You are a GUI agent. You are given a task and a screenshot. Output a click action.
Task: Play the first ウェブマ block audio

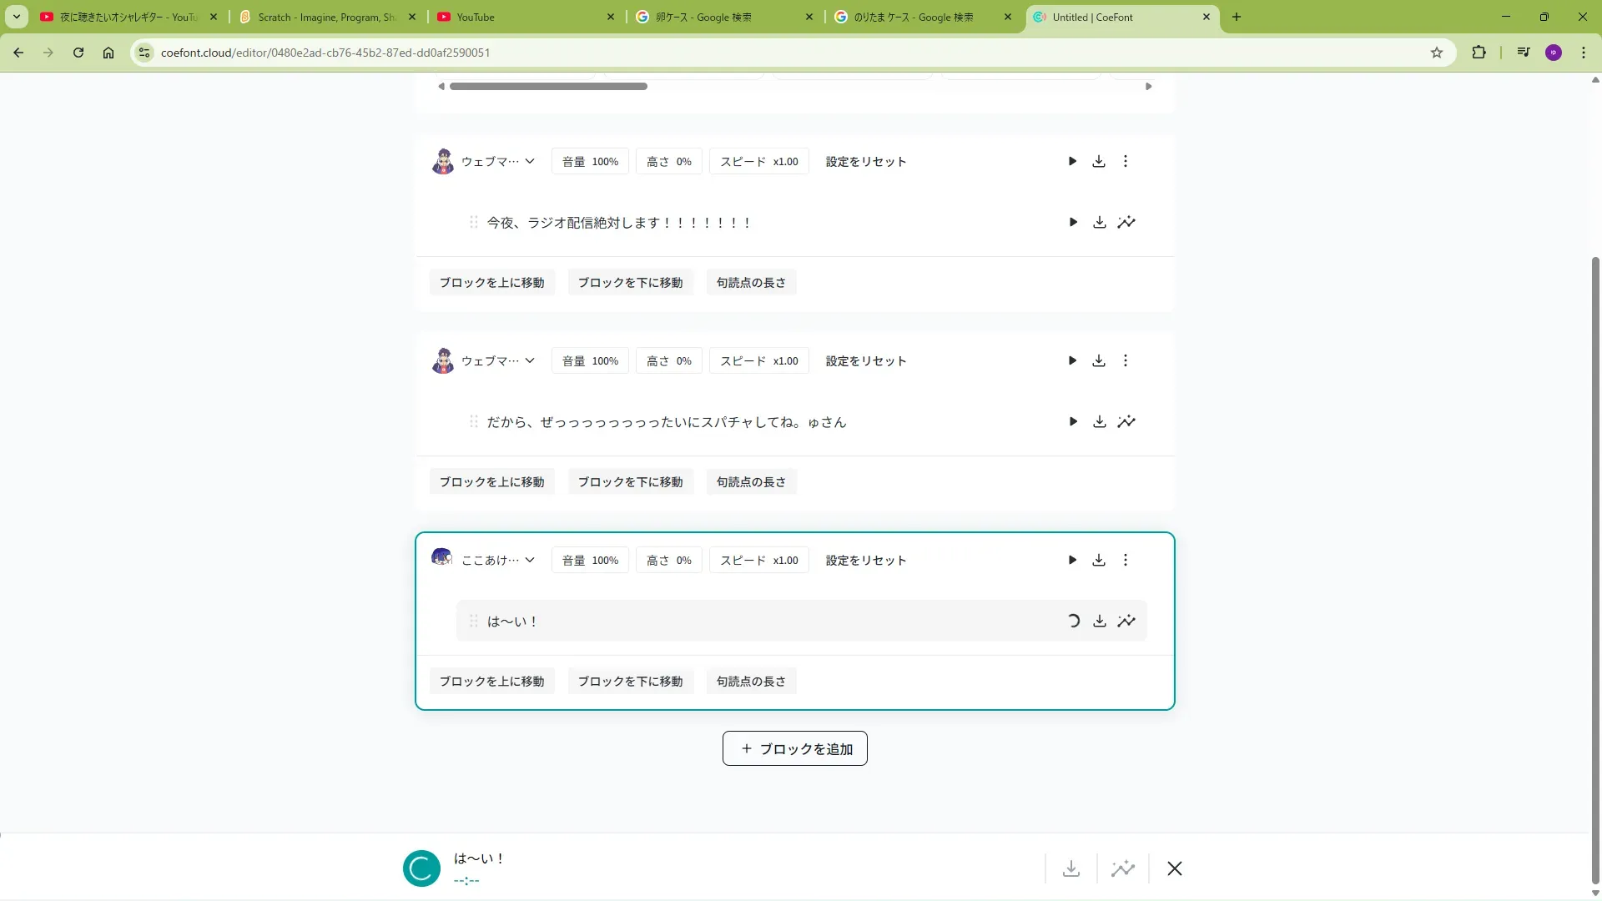pos(1072,161)
